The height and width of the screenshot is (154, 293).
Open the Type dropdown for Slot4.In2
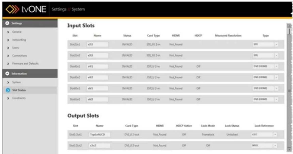pos(265,77)
